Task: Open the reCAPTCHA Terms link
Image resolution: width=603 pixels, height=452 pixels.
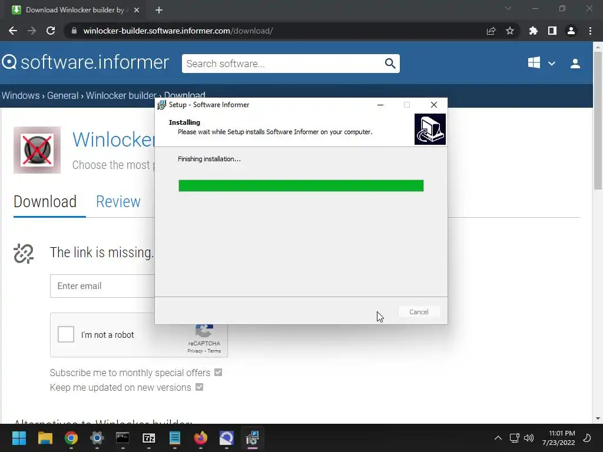Action: [x=214, y=351]
